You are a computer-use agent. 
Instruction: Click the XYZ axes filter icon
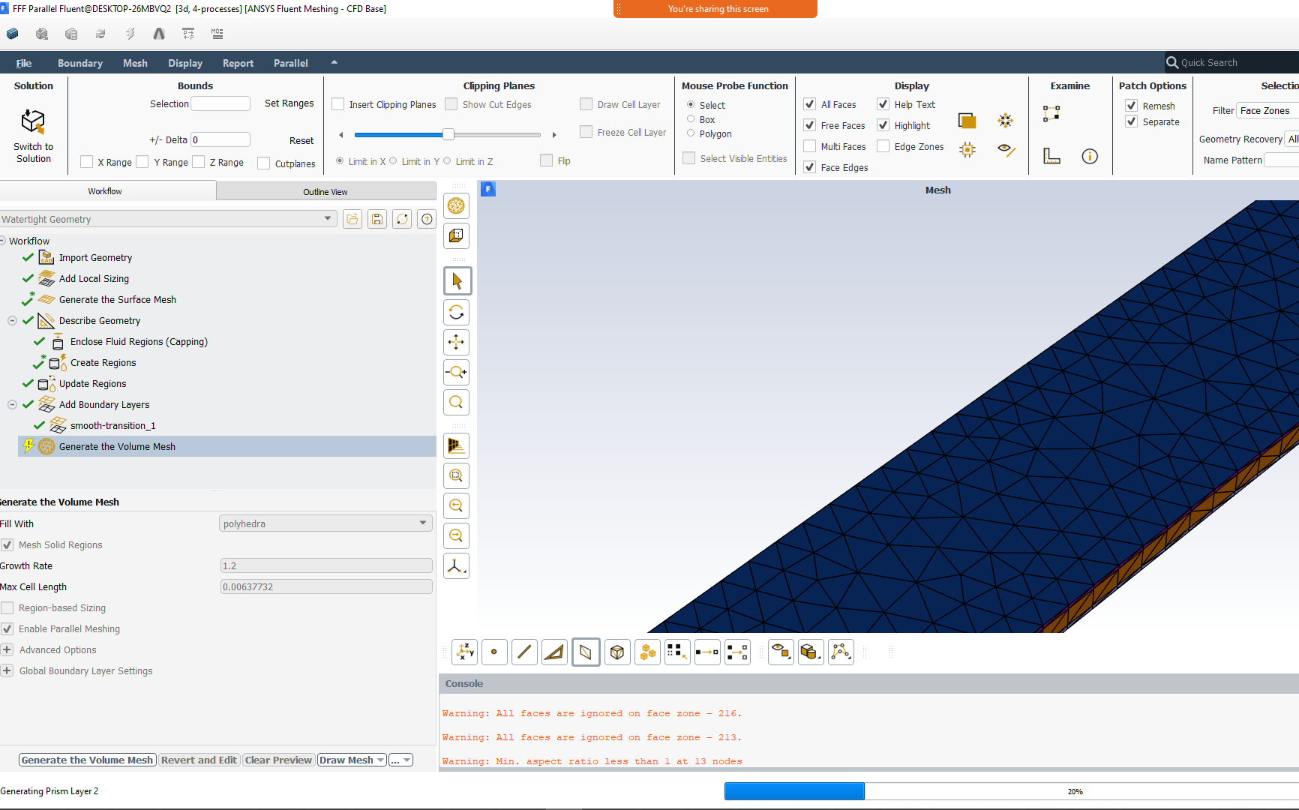click(465, 652)
